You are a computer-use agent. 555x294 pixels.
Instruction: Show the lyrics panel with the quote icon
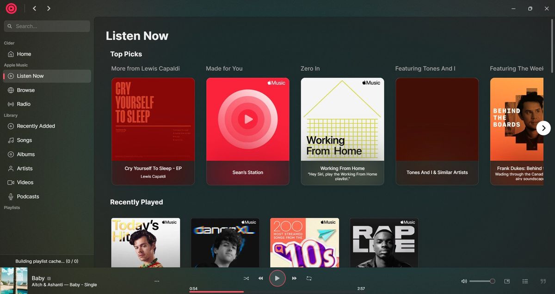[543, 281]
